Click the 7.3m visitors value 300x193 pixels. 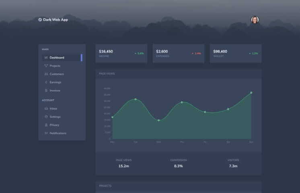(x=233, y=166)
